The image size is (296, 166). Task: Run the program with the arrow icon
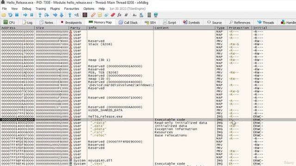pos(25,15)
